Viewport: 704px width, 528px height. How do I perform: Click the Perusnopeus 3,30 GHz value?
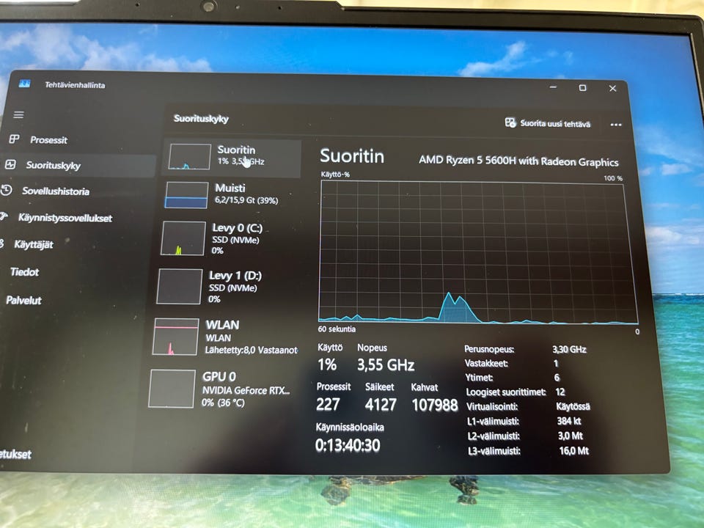pos(569,349)
